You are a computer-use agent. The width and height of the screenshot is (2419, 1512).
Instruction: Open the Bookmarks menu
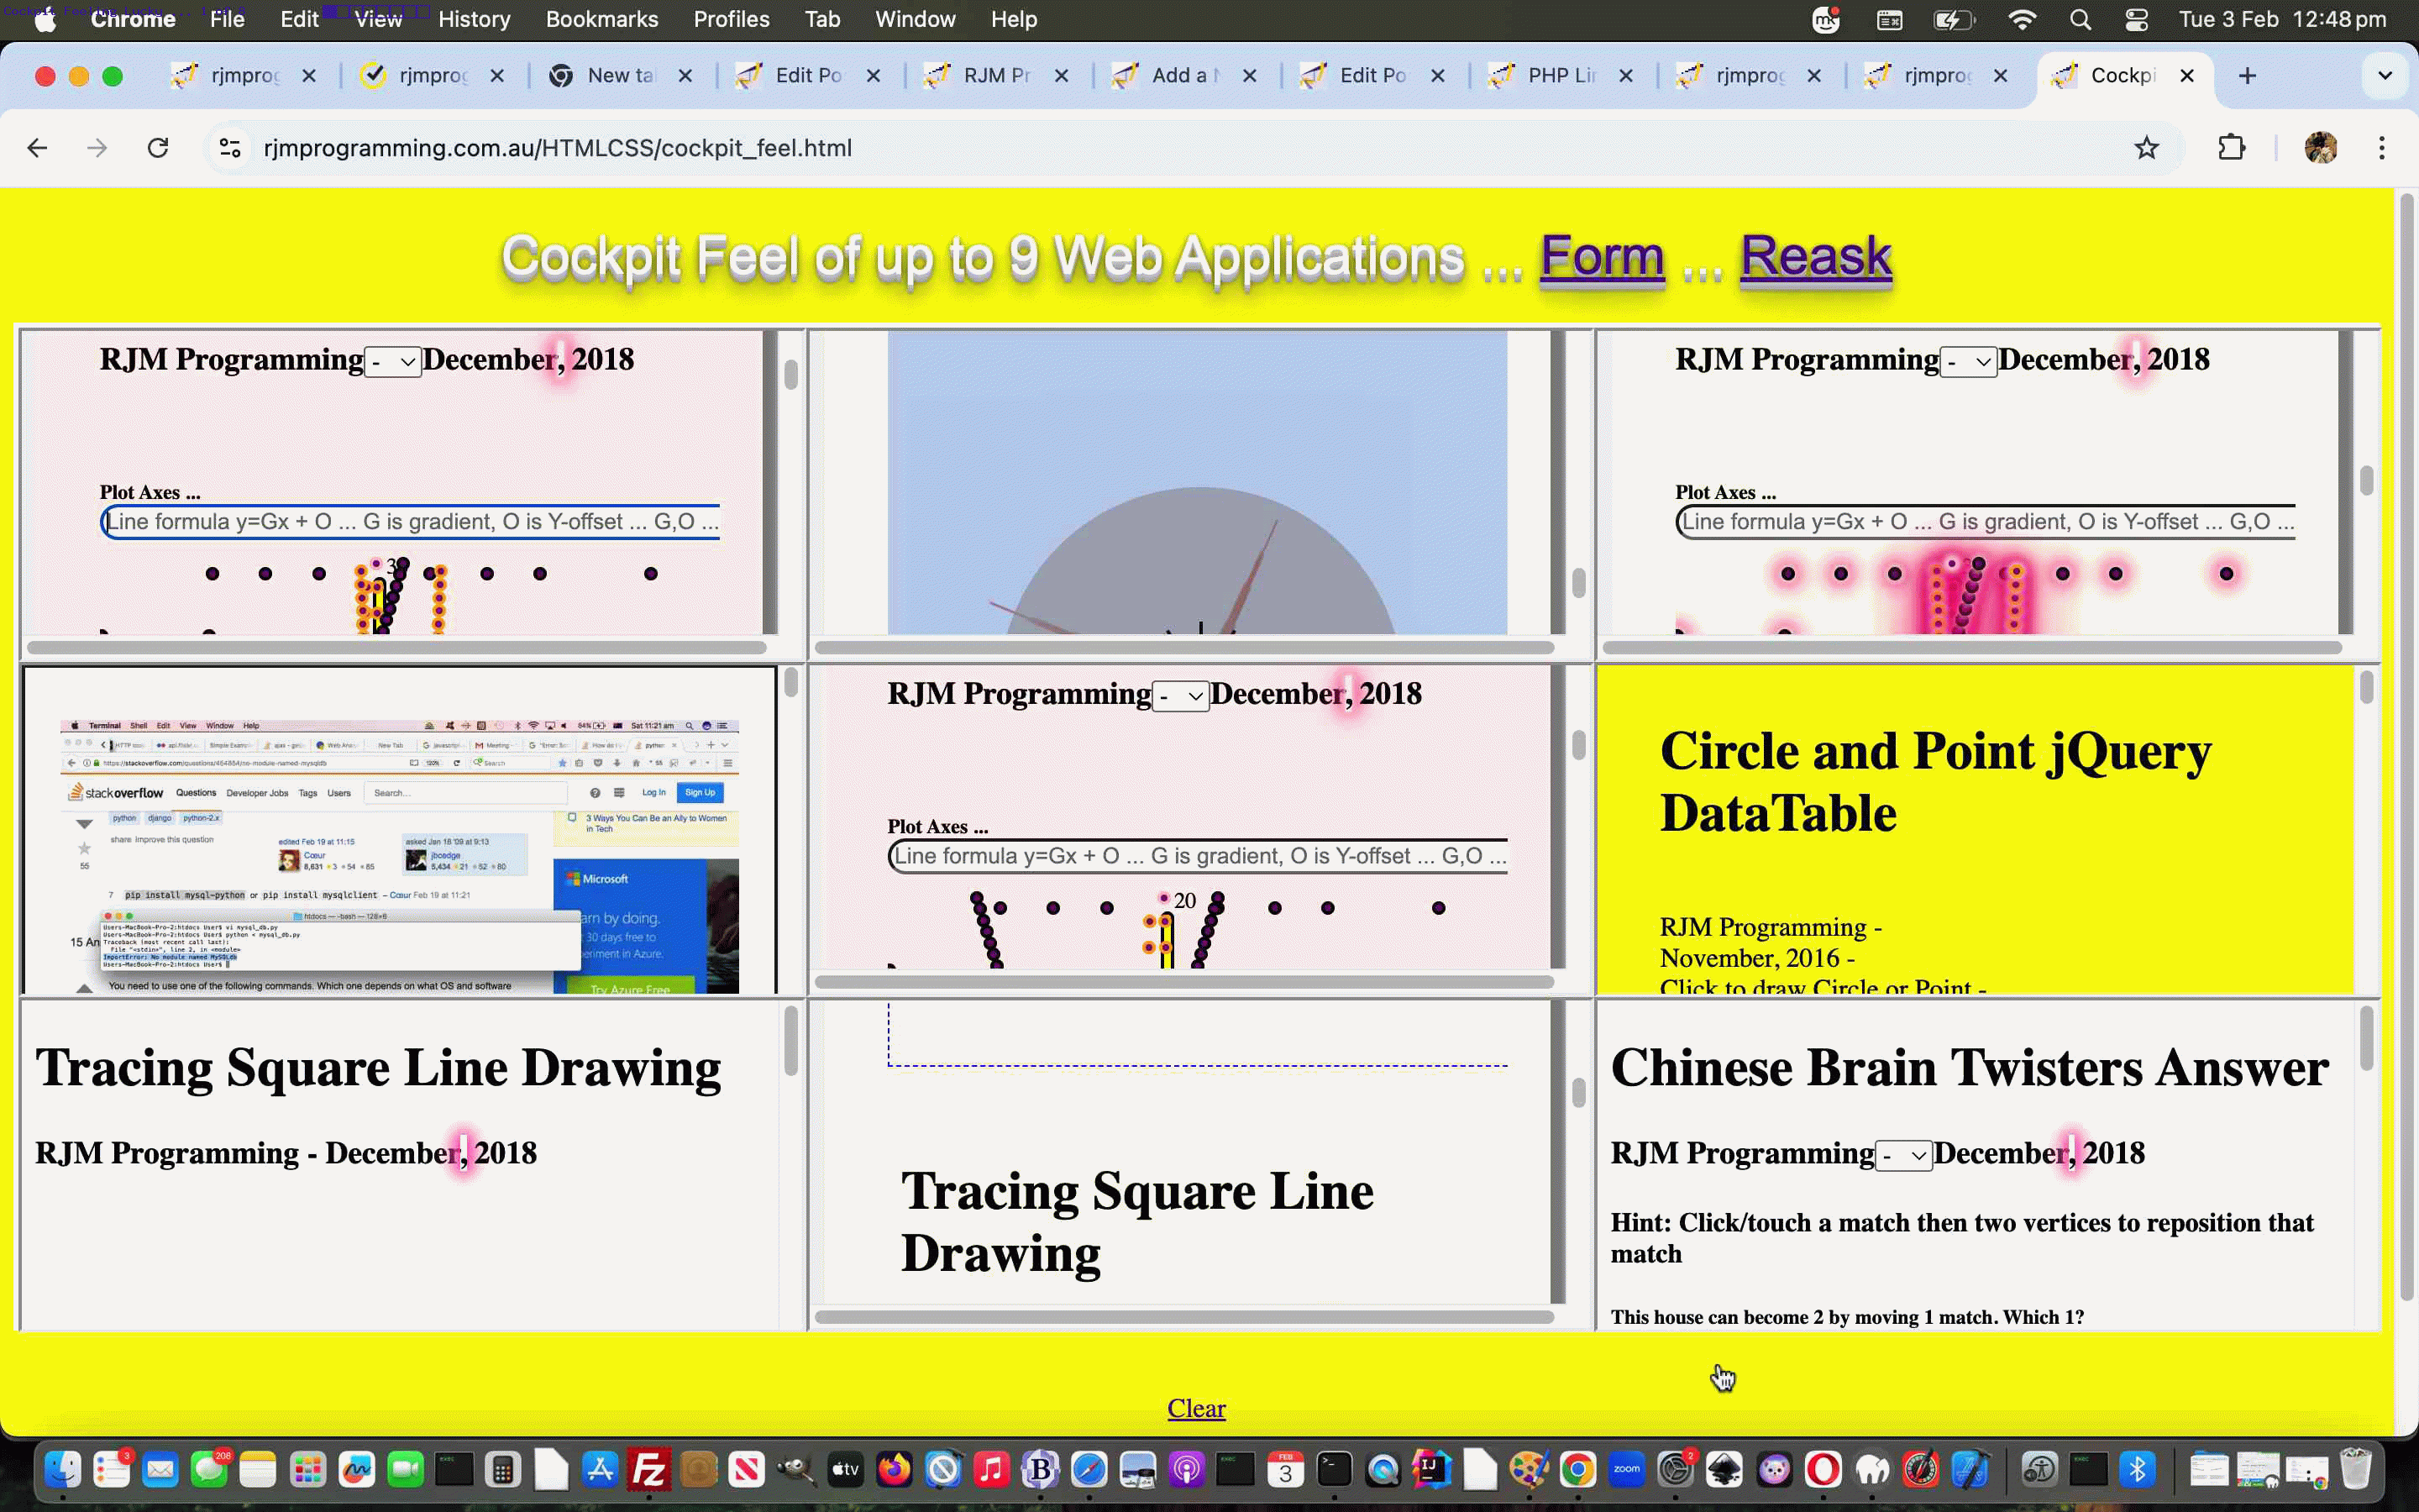point(601,19)
